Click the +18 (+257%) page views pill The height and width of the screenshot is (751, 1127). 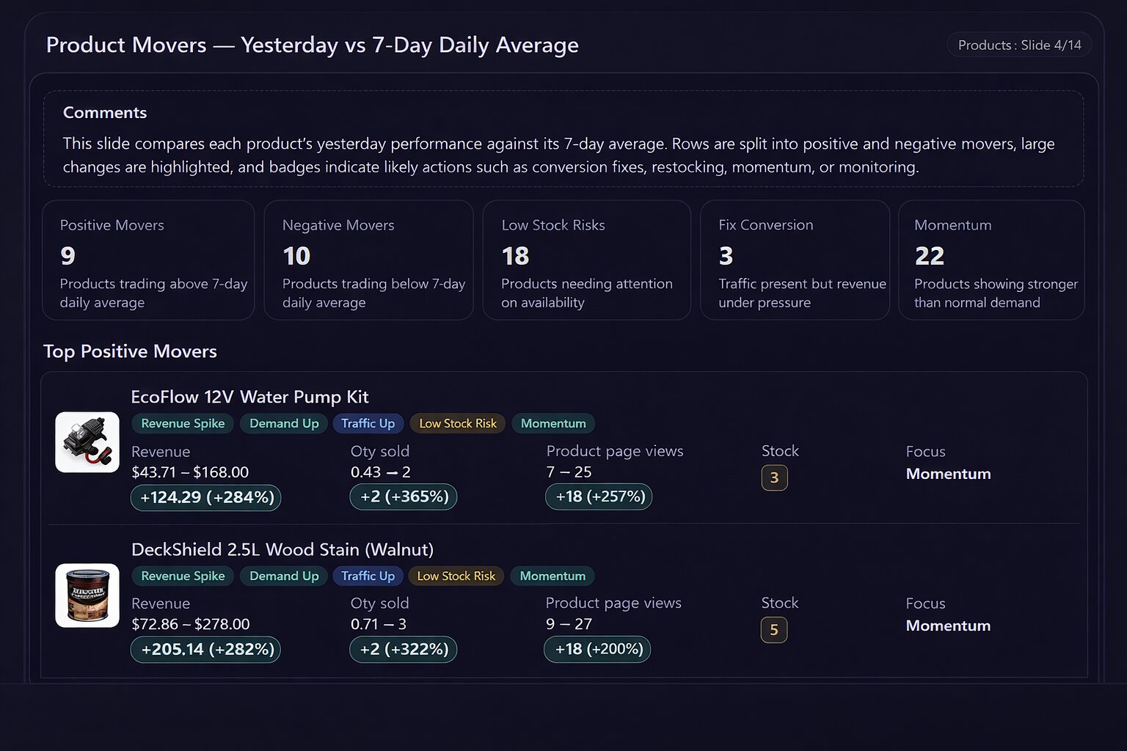point(599,497)
